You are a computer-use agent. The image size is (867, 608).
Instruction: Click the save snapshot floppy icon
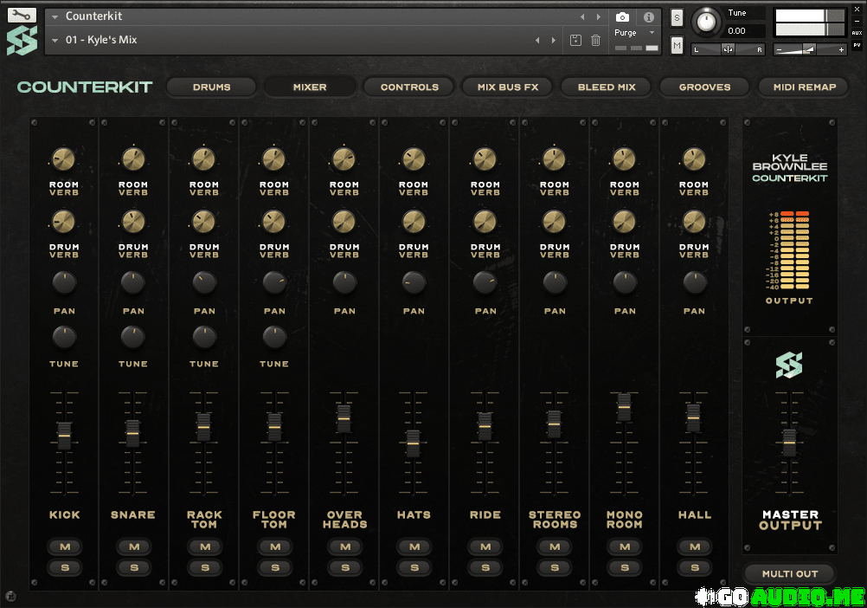coord(576,40)
